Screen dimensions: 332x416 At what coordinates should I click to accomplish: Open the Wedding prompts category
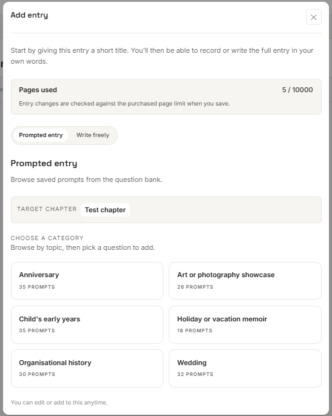245,368
